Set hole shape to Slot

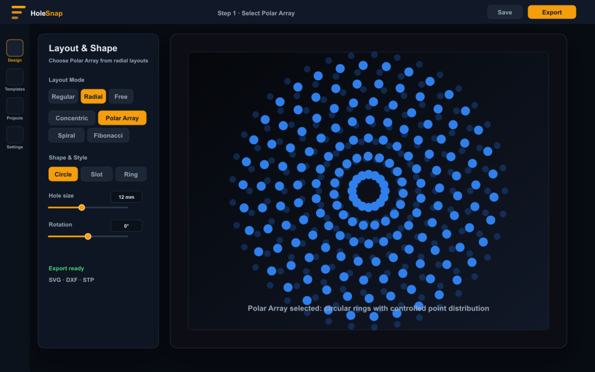tap(97, 174)
